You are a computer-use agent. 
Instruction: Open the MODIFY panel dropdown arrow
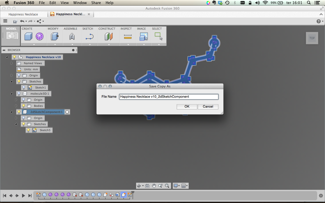(55, 45)
